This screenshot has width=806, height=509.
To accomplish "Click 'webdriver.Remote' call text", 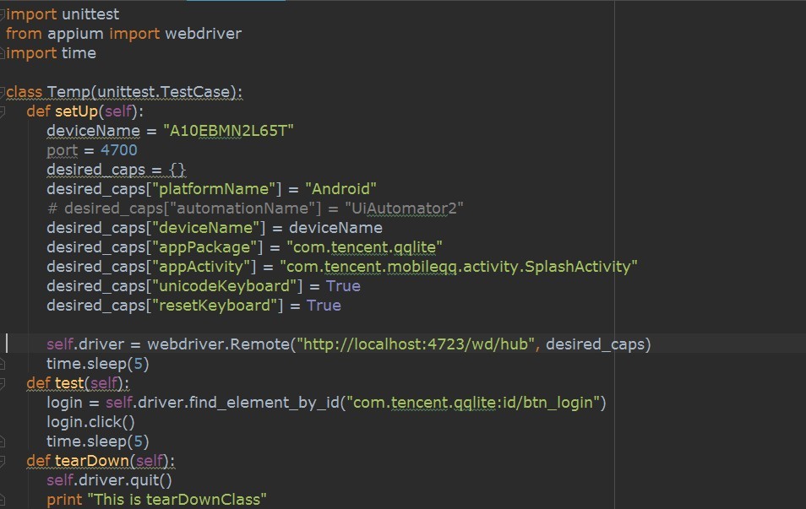I will [x=219, y=344].
